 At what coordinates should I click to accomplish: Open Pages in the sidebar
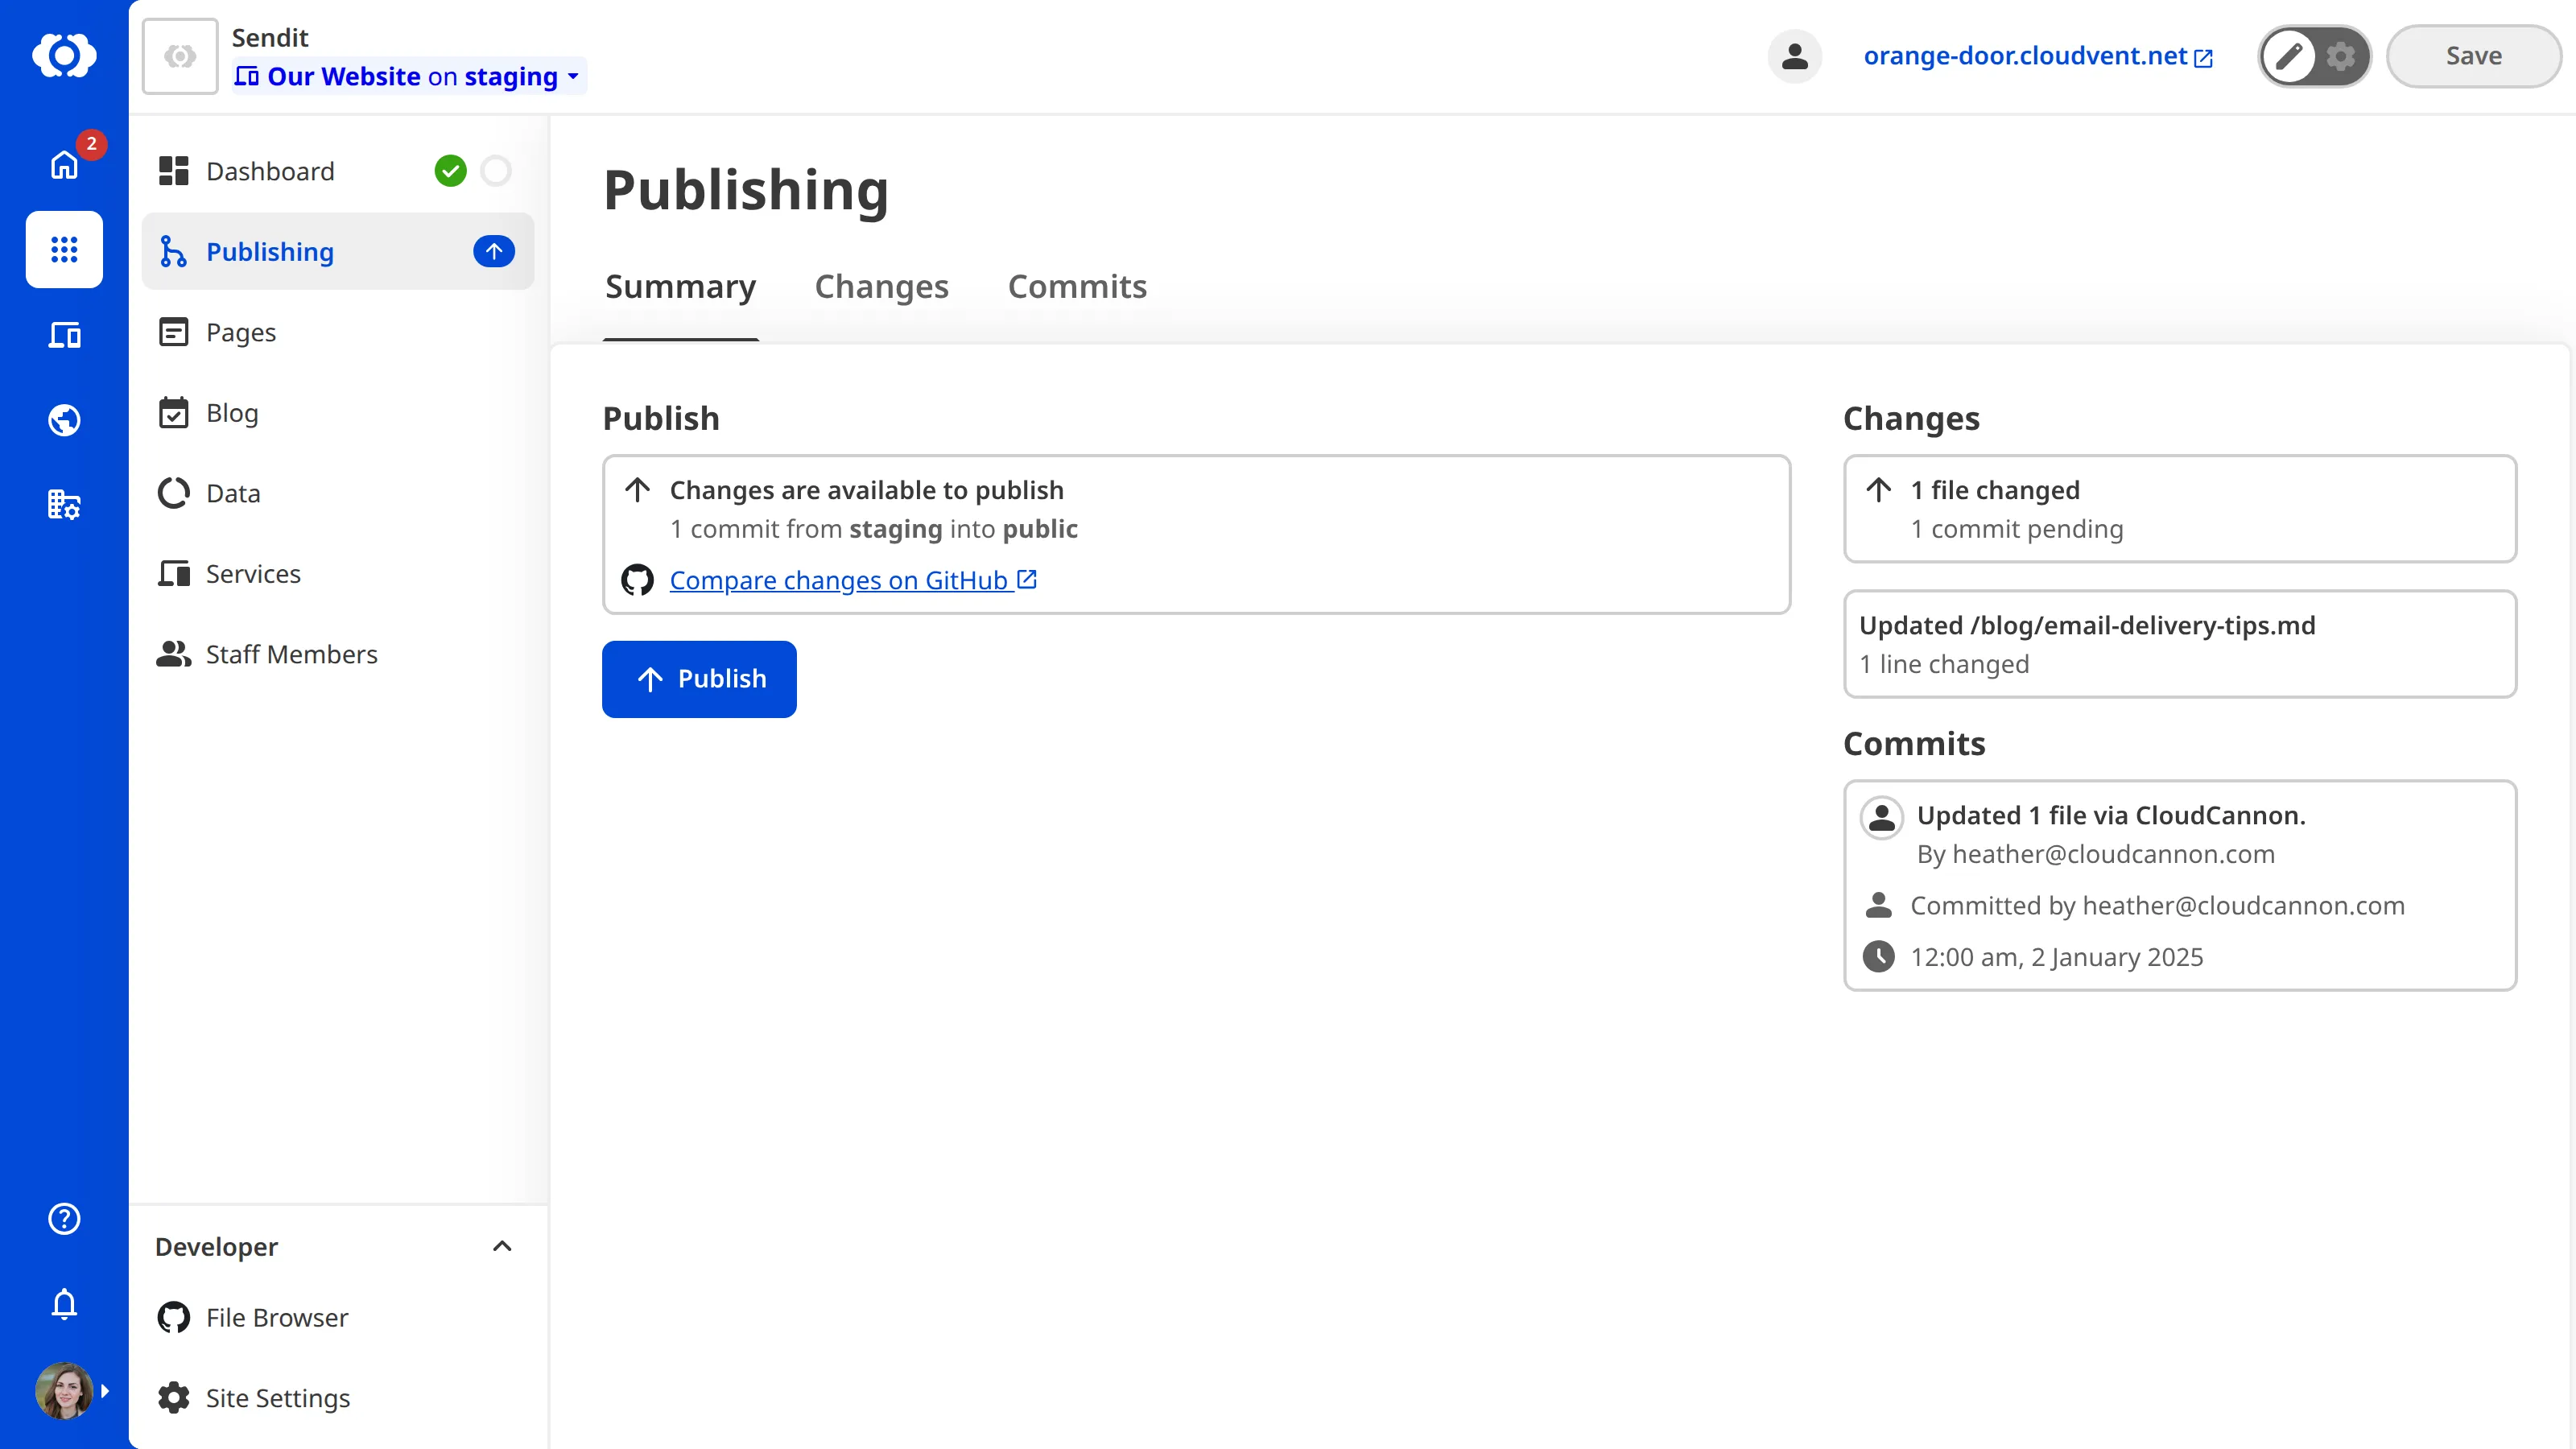pyautogui.click(x=338, y=332)
